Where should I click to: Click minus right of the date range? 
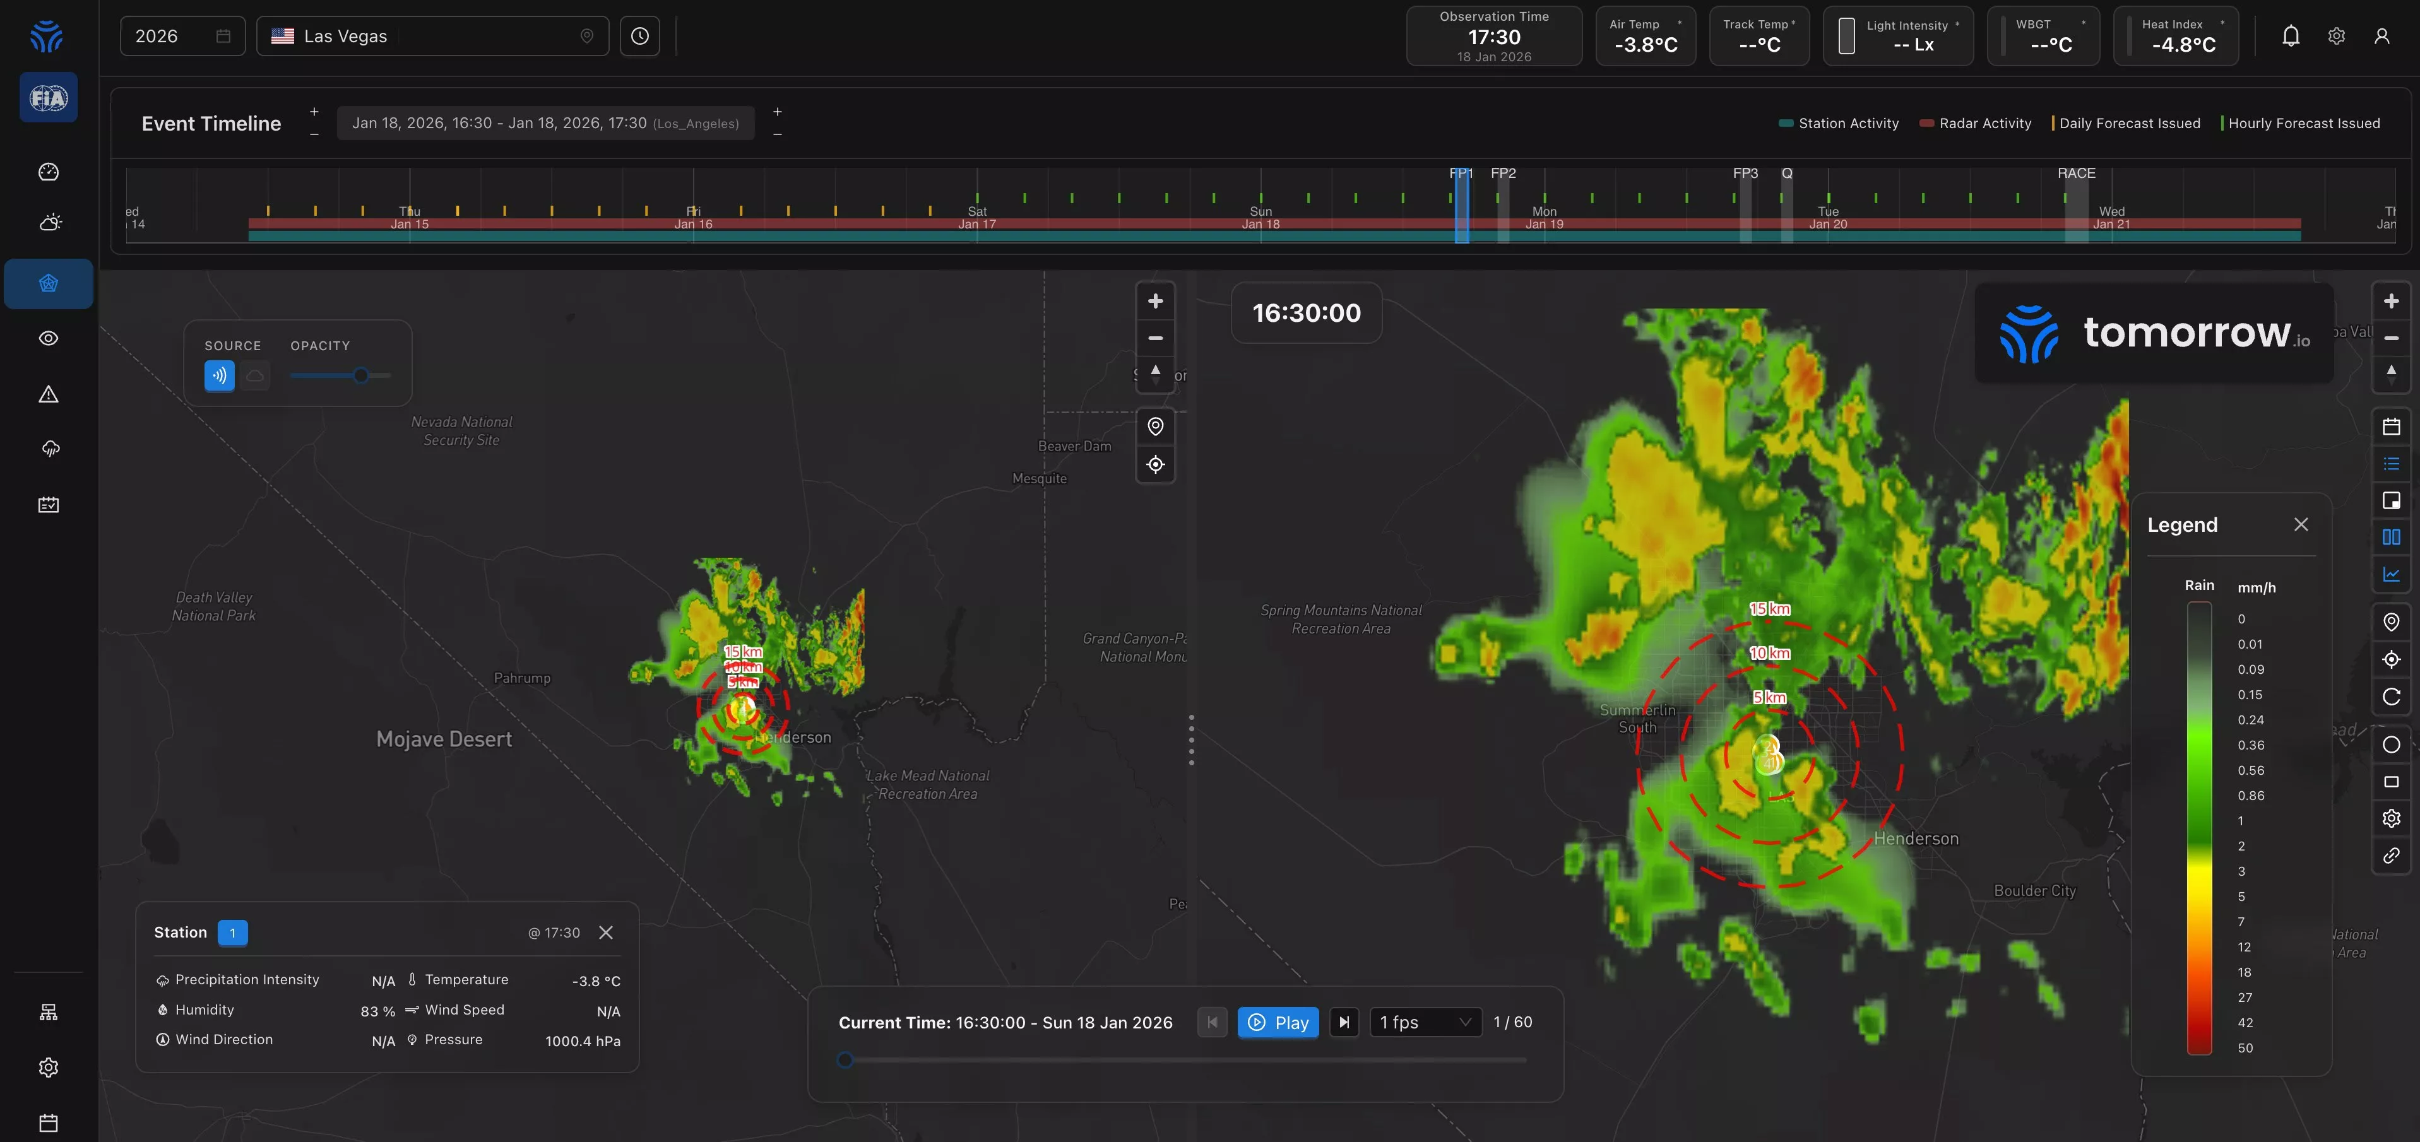[777, 134]
